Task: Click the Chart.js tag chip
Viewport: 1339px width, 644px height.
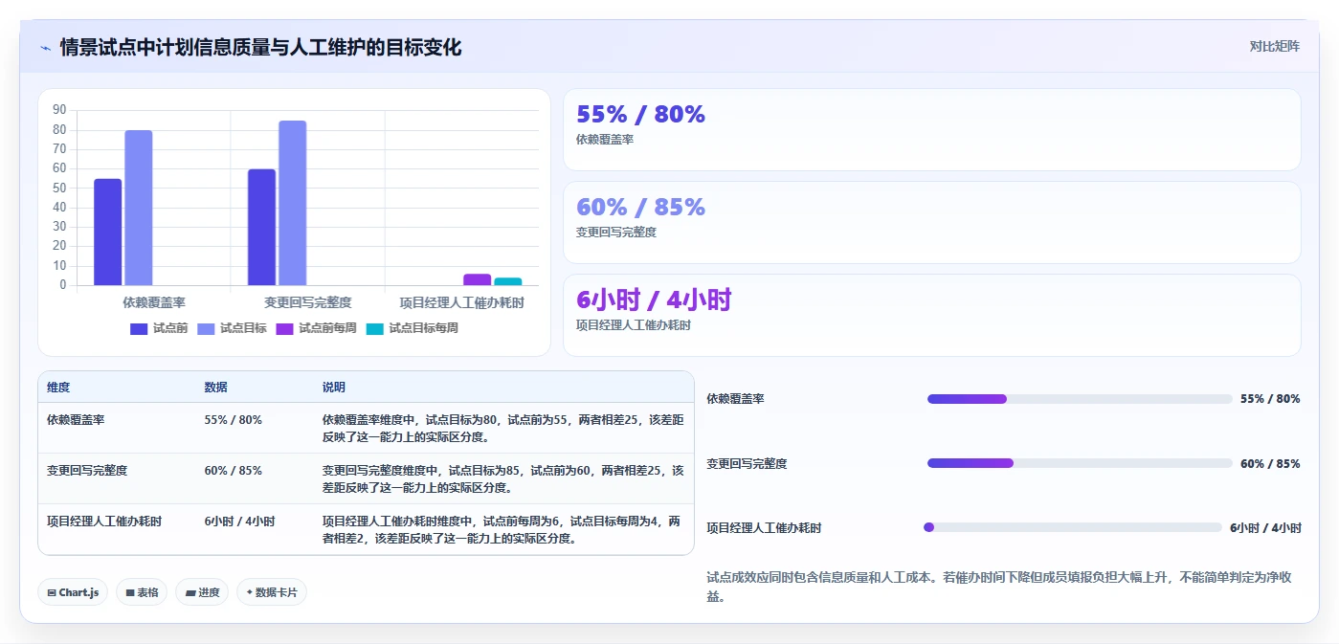Action: (x=73, y=592)
